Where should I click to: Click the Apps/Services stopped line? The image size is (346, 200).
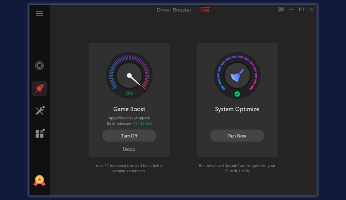tap(129, 118)
